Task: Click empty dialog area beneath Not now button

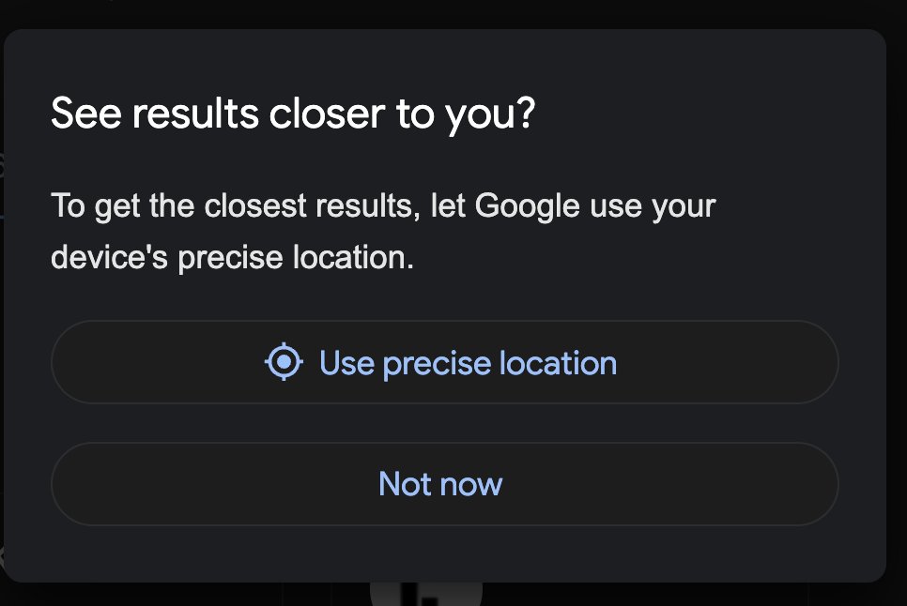Action: click(445, 553)
